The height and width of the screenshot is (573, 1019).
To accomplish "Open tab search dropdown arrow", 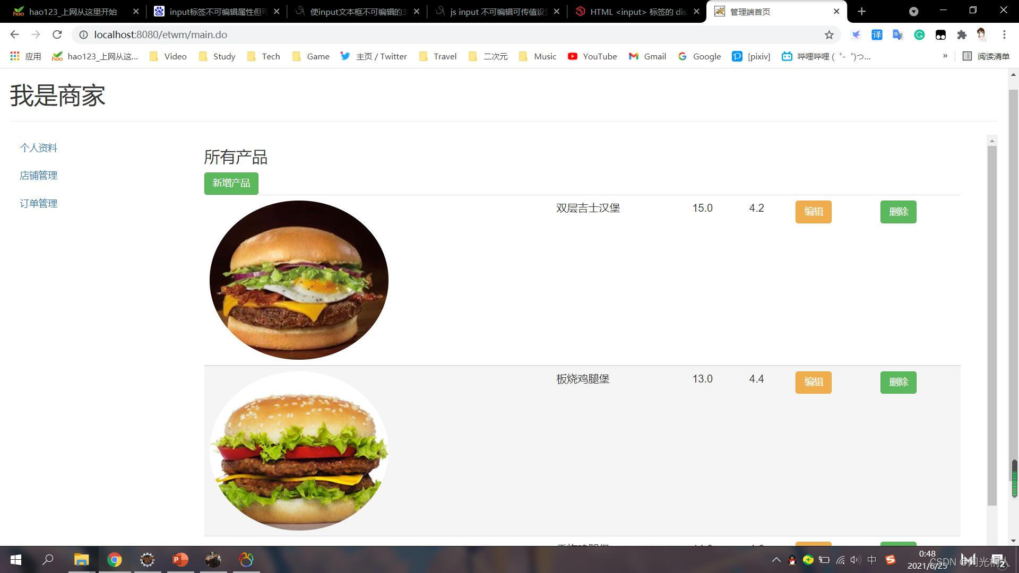I will 913,11.
